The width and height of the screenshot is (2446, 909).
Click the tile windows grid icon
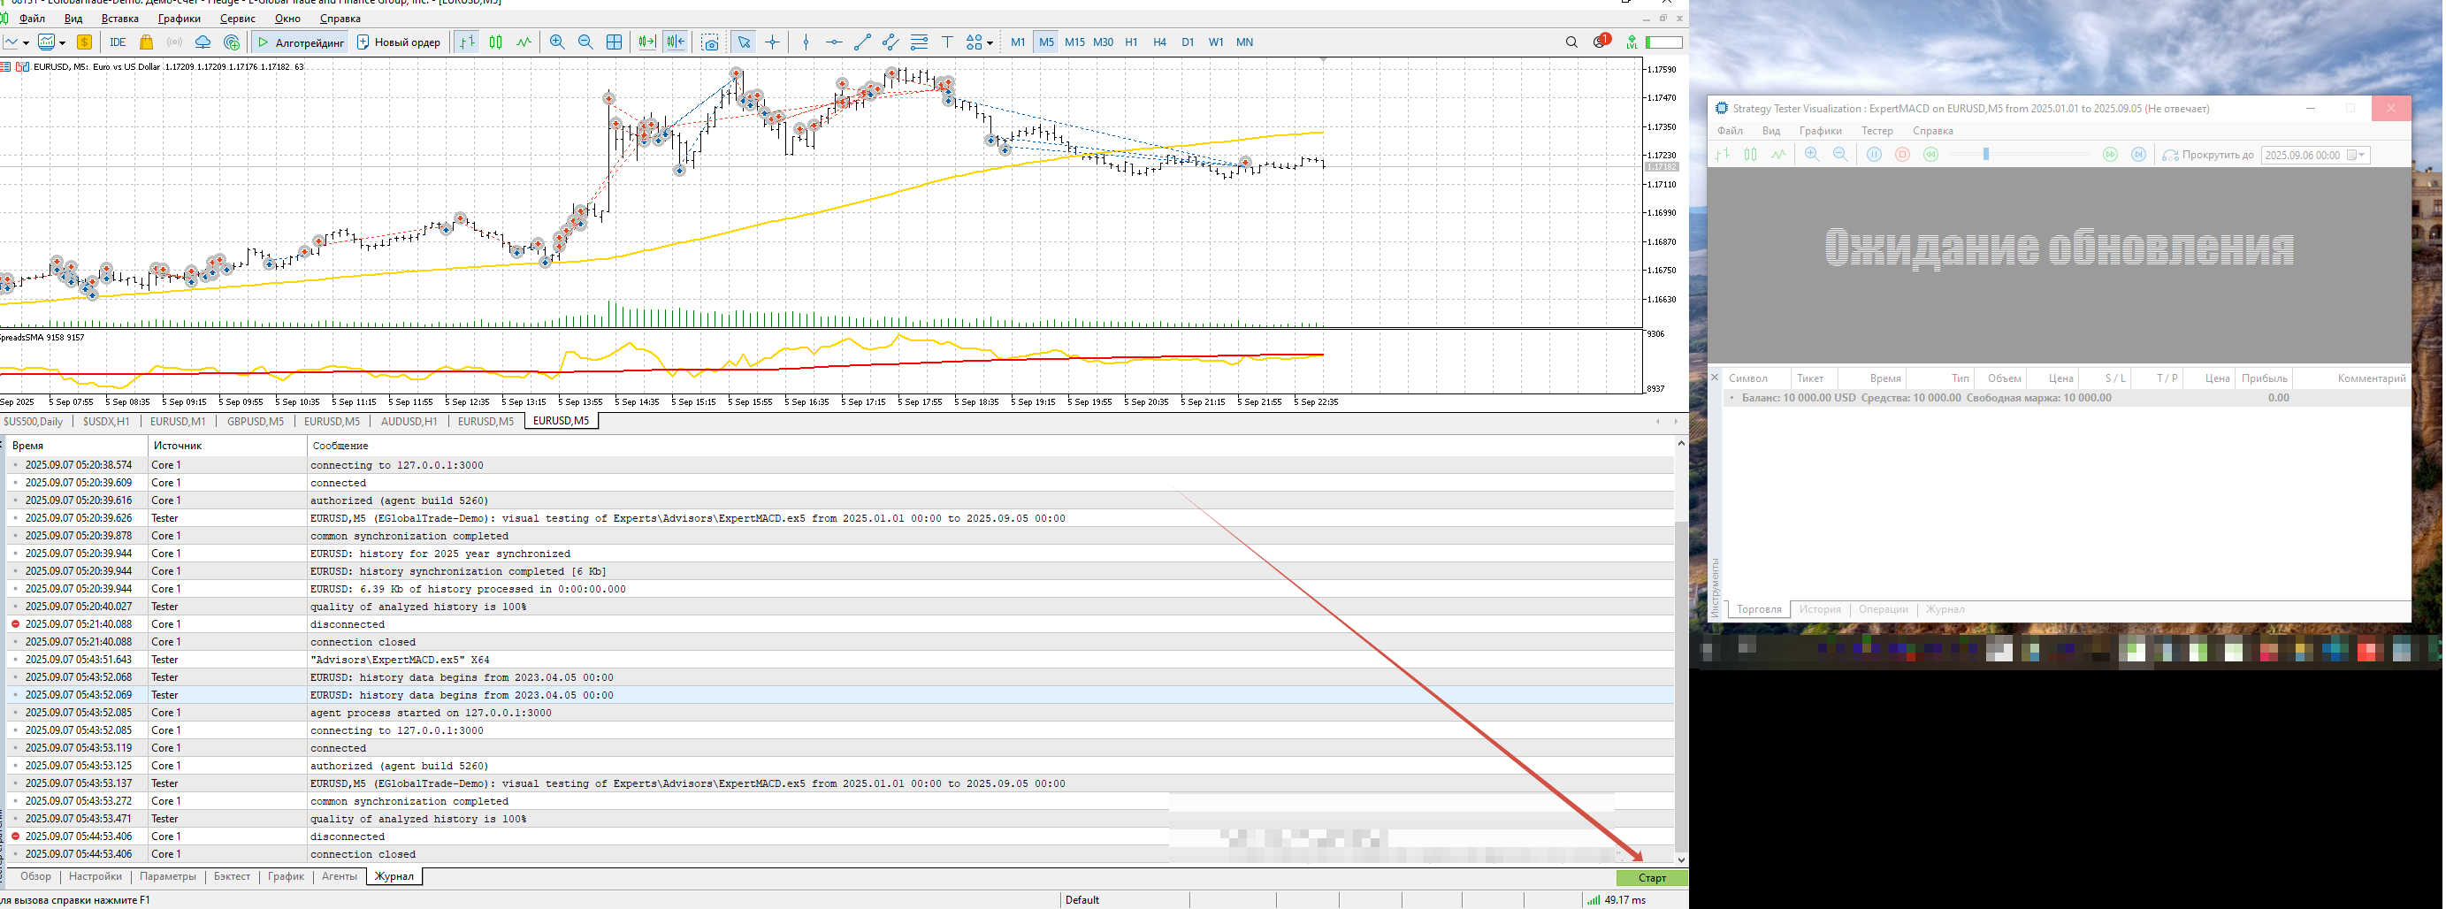(x=615, y=42)
